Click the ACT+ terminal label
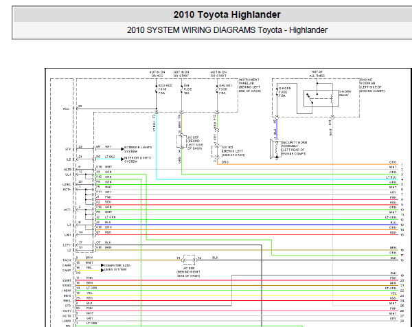 coord(67,190)
